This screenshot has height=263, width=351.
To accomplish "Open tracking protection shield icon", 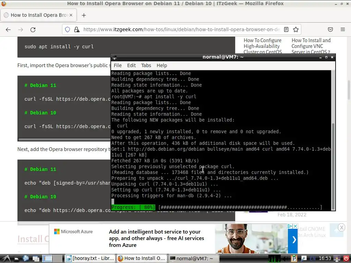I will (x=68, y=29).
